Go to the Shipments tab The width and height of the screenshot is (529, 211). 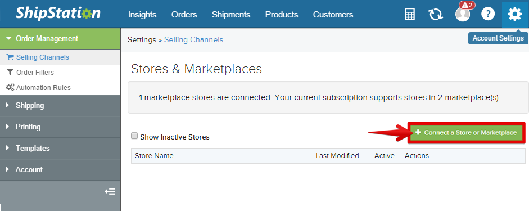pyautogui.click(x=231, y=15)
